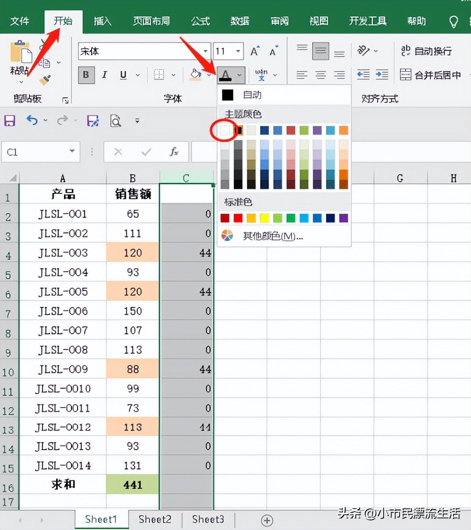The width and height of the screenshot is (471, 530).
Task: Switch to Sheet2 worksheet tab
Action: coord(155,519)
